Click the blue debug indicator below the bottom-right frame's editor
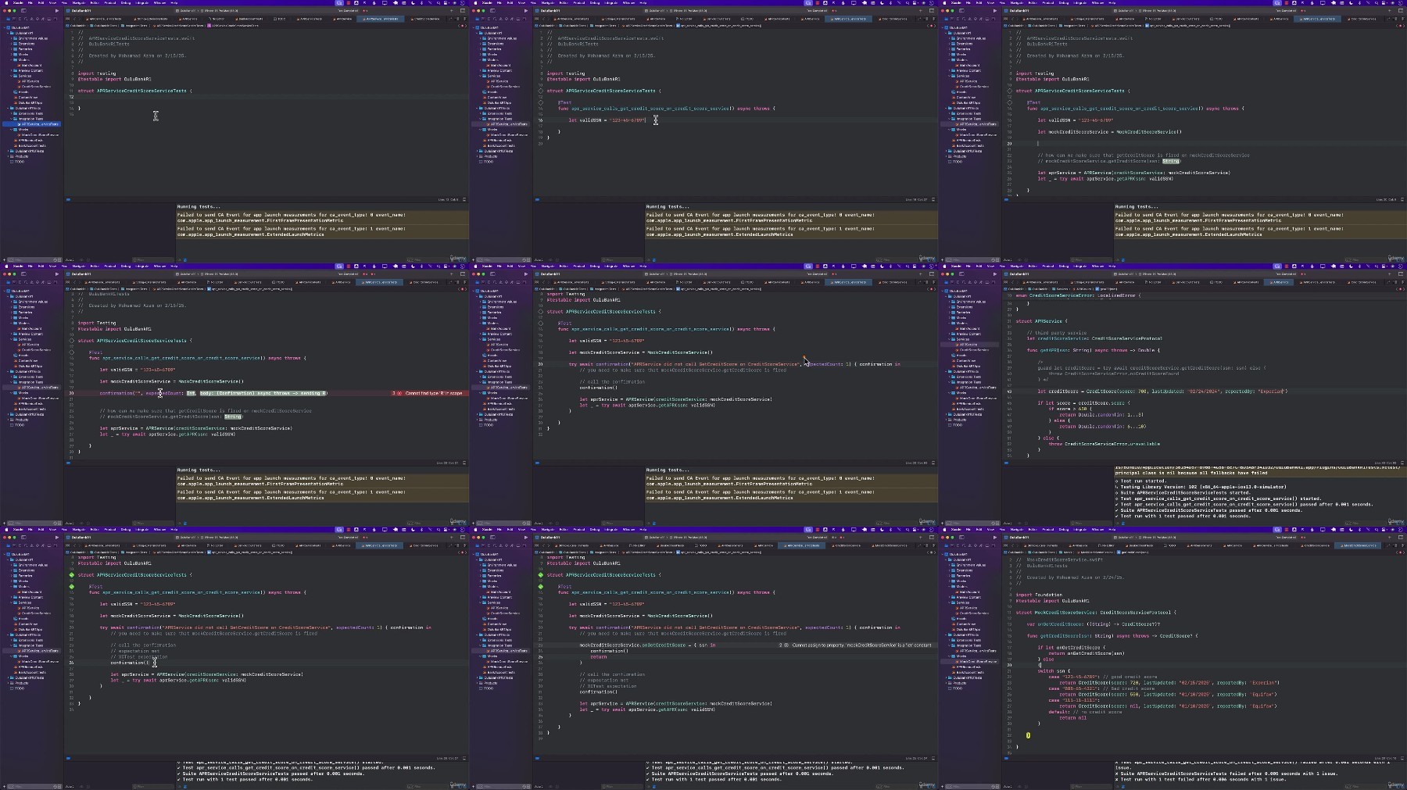1407x790 pixels. point(1006,758)
